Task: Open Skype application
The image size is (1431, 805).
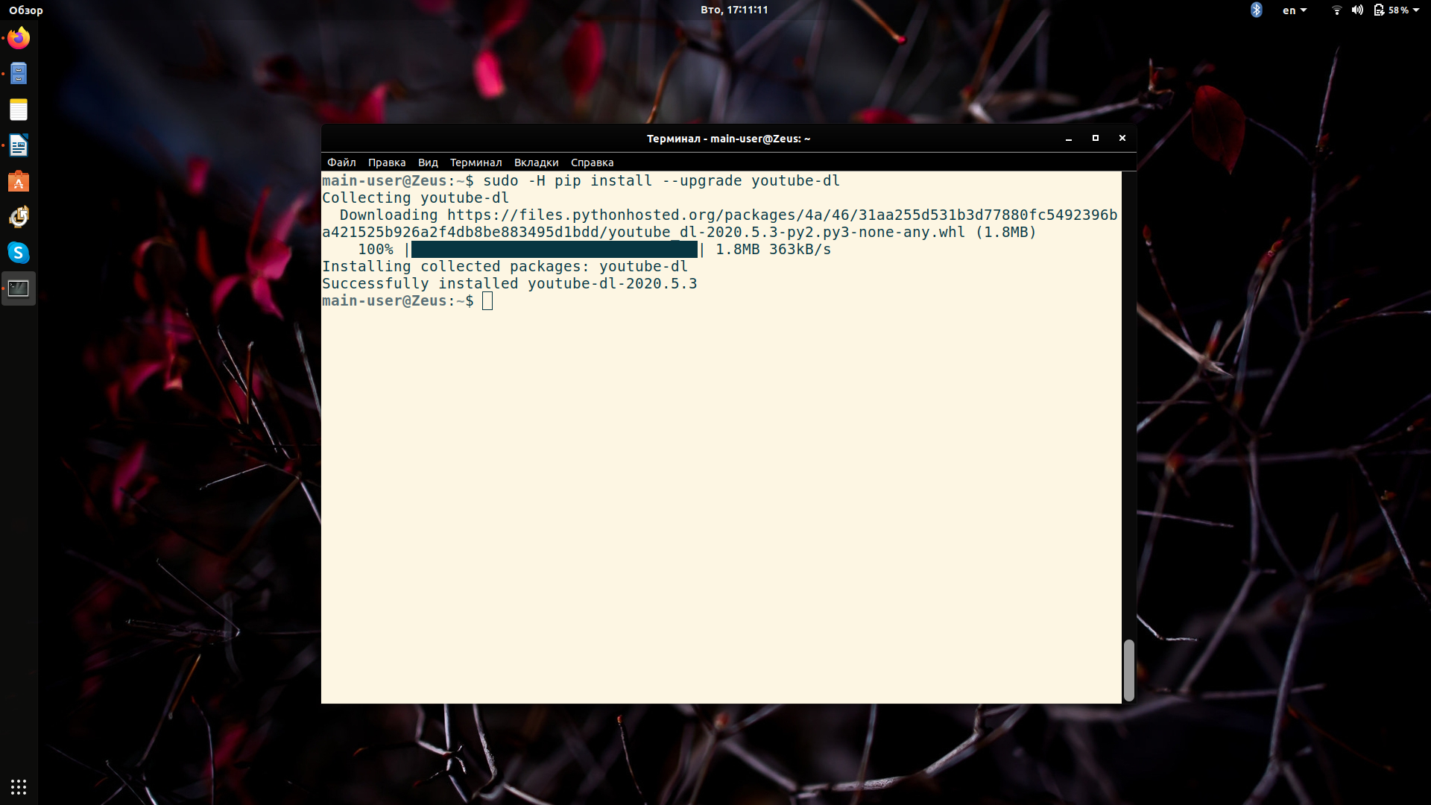Action: click(18, 252)
